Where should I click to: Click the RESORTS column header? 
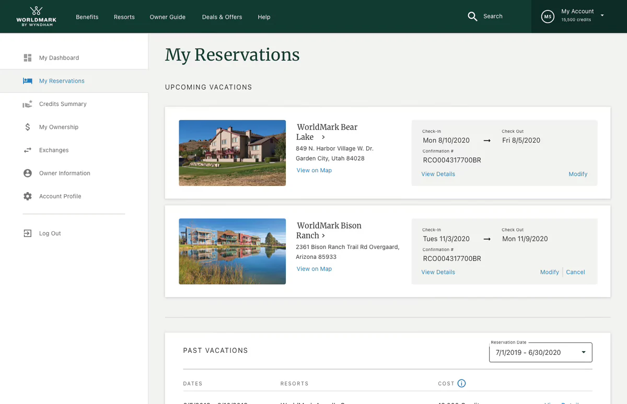point(295,384)
